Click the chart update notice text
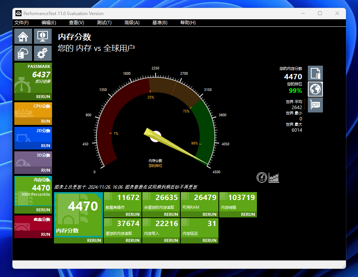The width and height of the screenshot is (358, 277). [126, 187]
